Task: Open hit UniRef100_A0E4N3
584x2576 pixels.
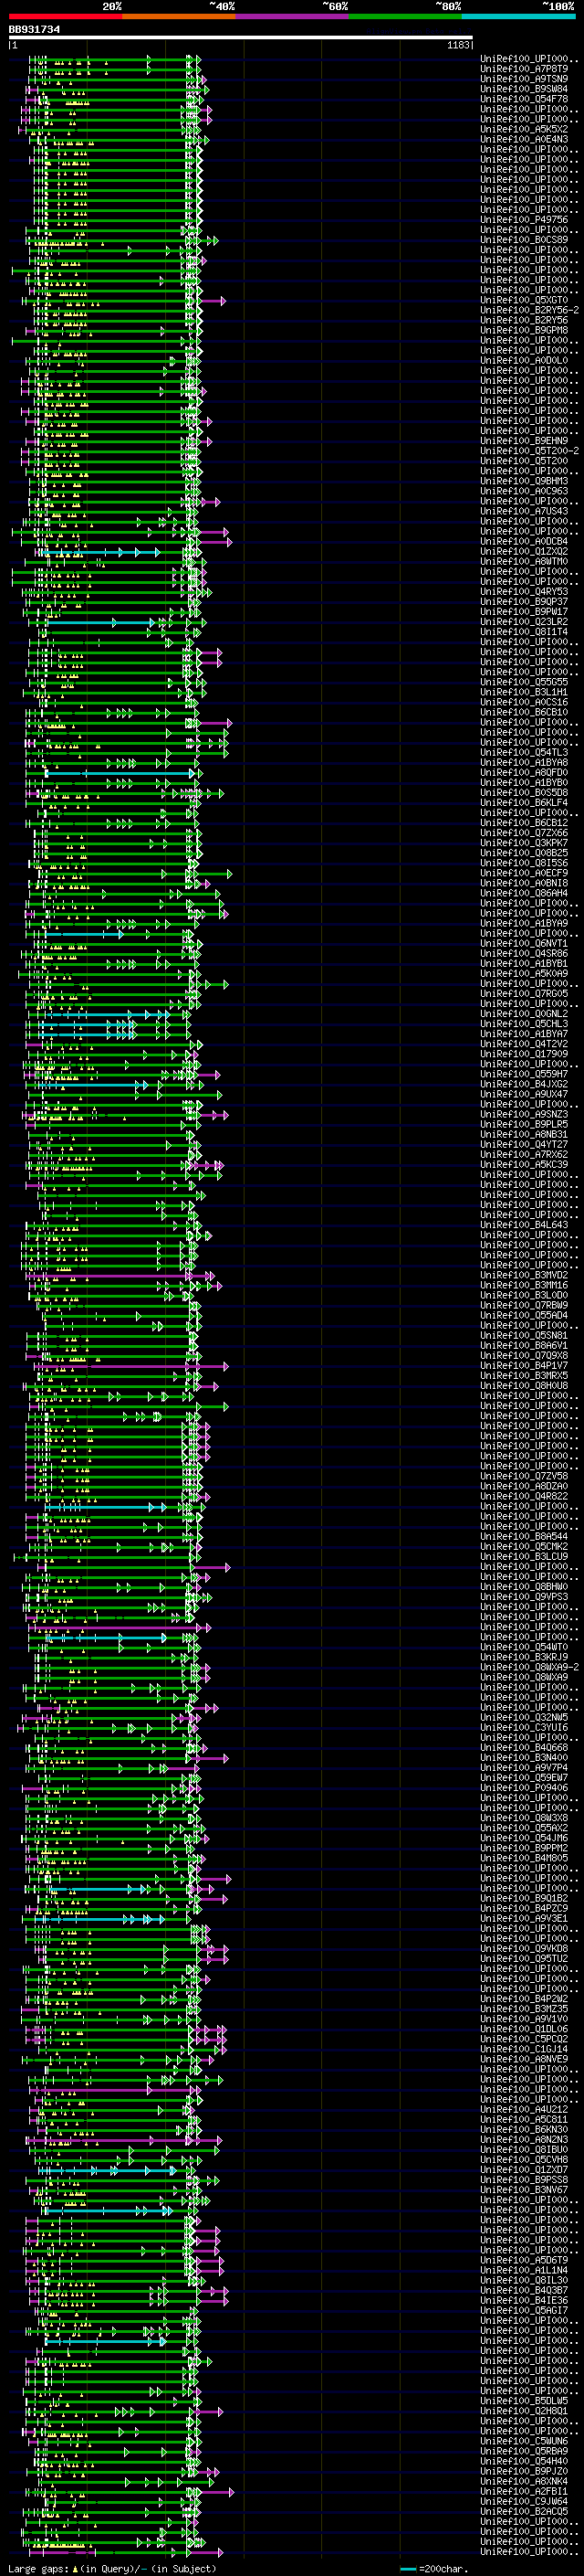Action: [524, 139]
